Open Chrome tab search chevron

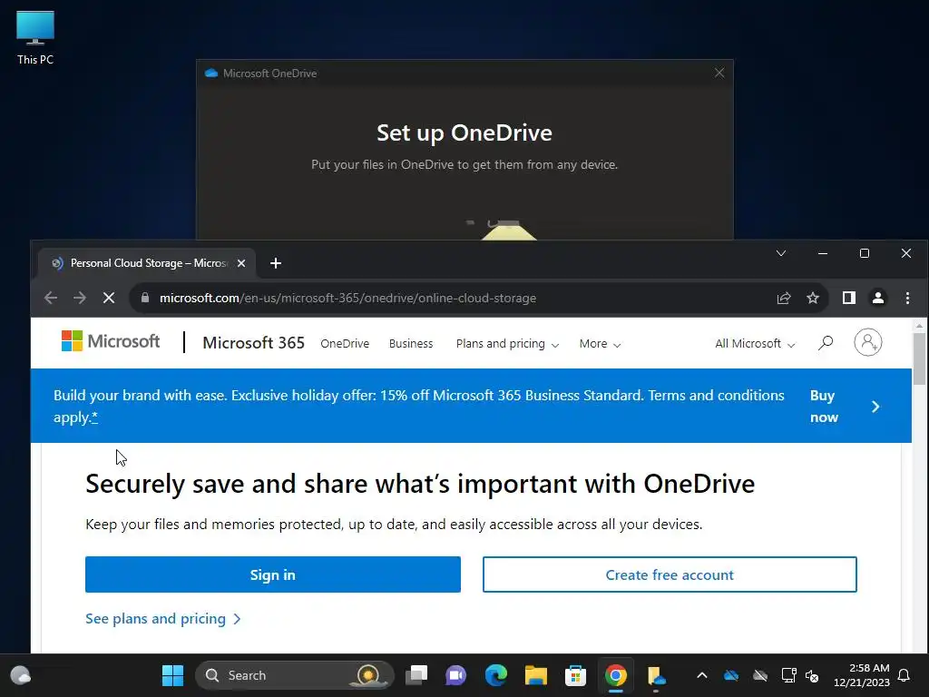tap(781, 254)
